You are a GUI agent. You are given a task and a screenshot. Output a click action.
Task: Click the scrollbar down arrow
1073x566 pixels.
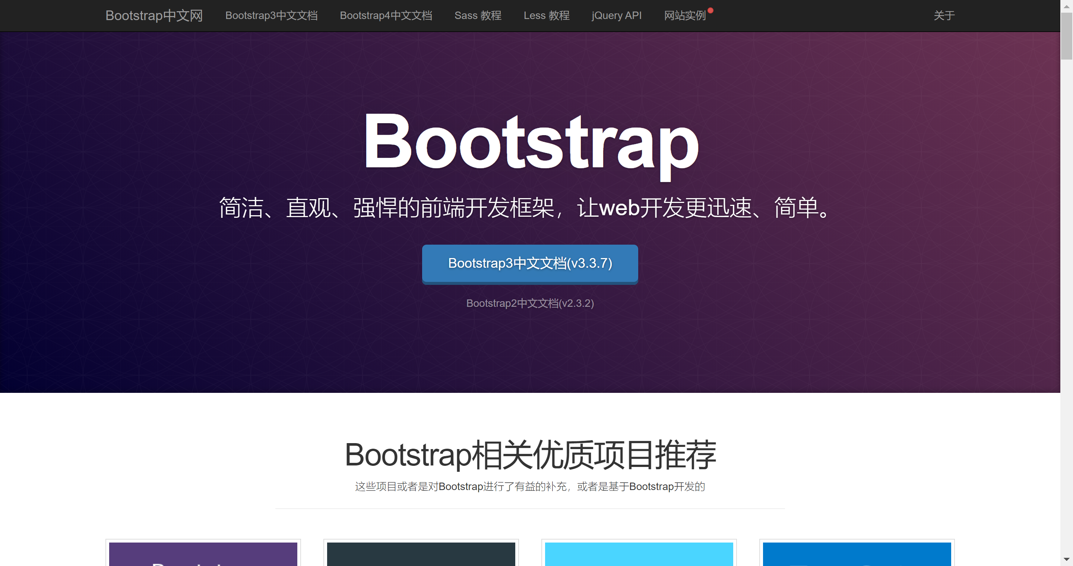click(x=1066, y=559)
